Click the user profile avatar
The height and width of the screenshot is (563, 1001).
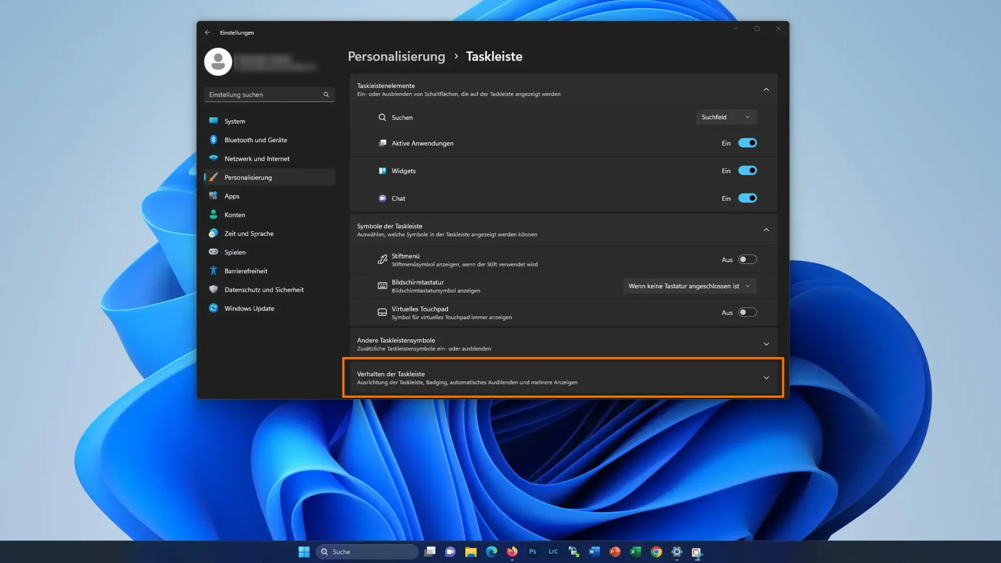coord(218,62)
